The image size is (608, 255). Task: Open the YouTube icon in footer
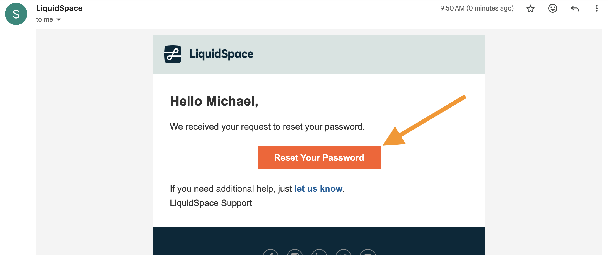point(368,252)
